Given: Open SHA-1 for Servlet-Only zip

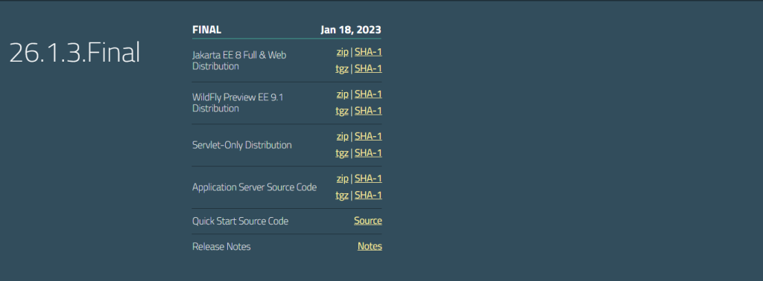Looking at the screenshot, I should [x=368, y=136].
